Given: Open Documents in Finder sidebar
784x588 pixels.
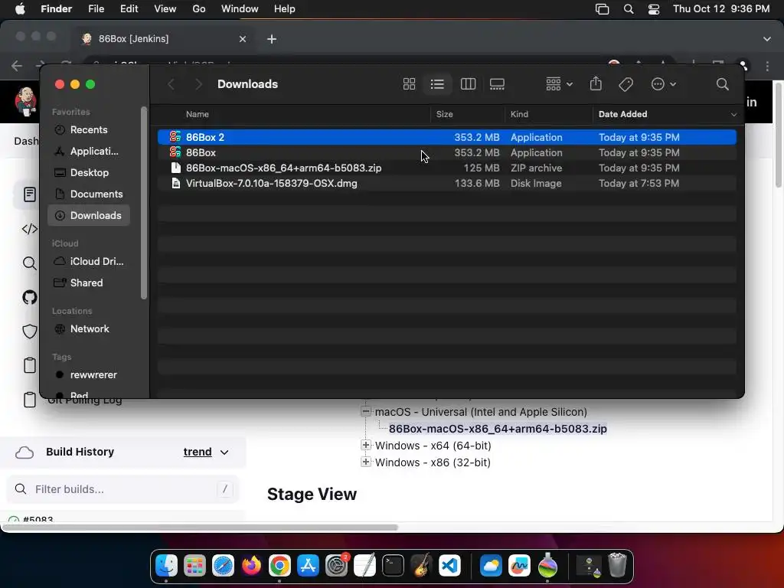Looking at the screenshot, I should [89, 194].
